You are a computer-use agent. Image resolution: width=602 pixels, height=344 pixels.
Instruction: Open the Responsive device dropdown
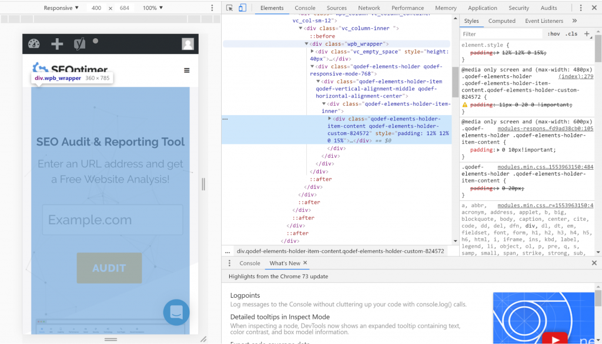tap(61, 8)
